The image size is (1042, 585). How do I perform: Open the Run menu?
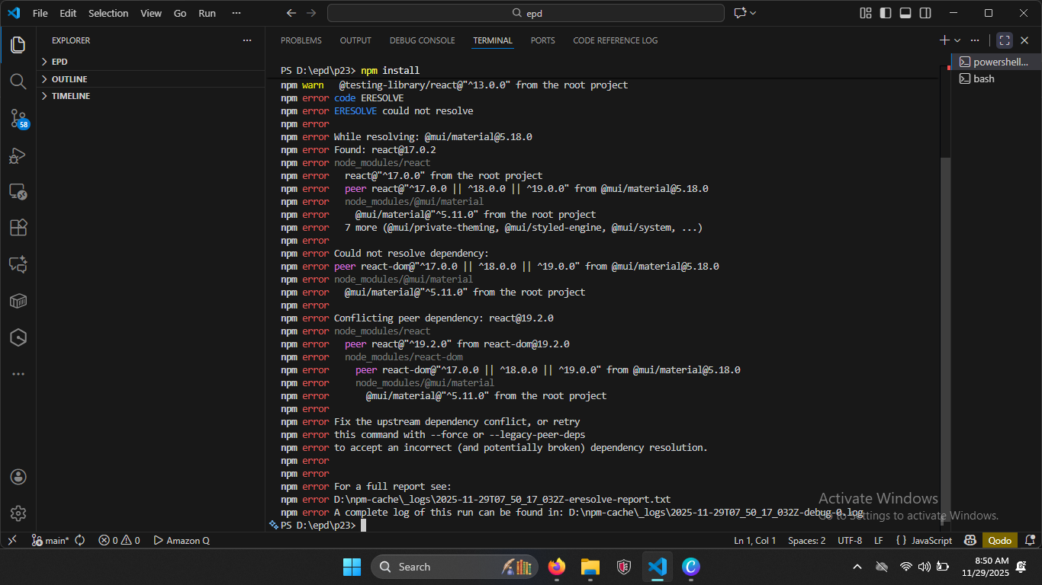pyautogui.click(x=207, y=13)
